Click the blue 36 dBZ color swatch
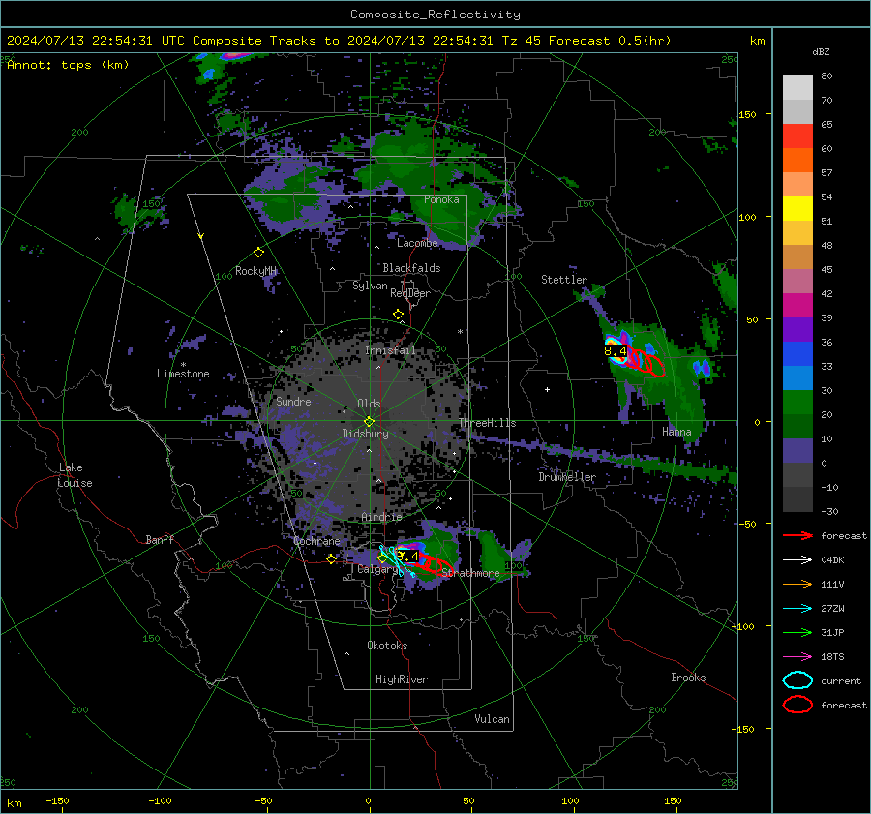 pos(797,353)
